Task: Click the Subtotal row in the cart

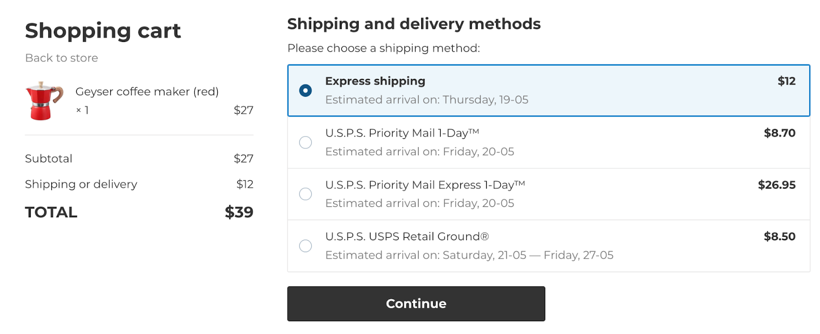Action: [49, 158]
